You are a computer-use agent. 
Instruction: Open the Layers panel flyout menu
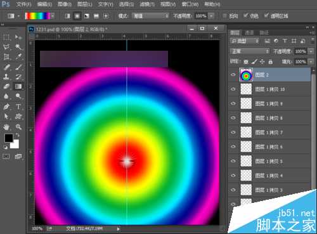click(312, 33)
